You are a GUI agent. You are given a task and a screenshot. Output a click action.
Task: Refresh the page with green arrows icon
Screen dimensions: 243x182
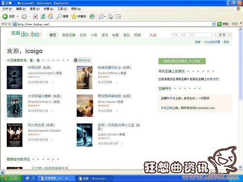(x=43, y=17)
